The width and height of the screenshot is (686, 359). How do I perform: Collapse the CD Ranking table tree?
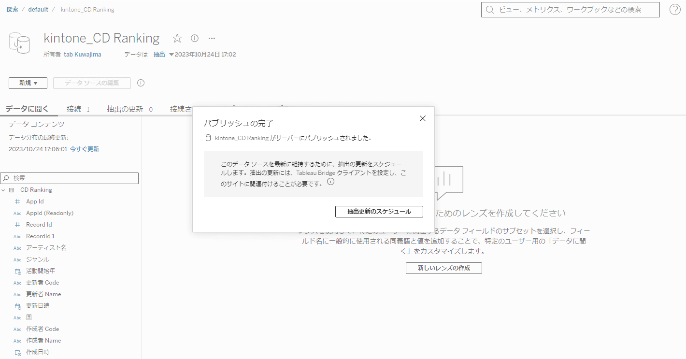point(3,190)
